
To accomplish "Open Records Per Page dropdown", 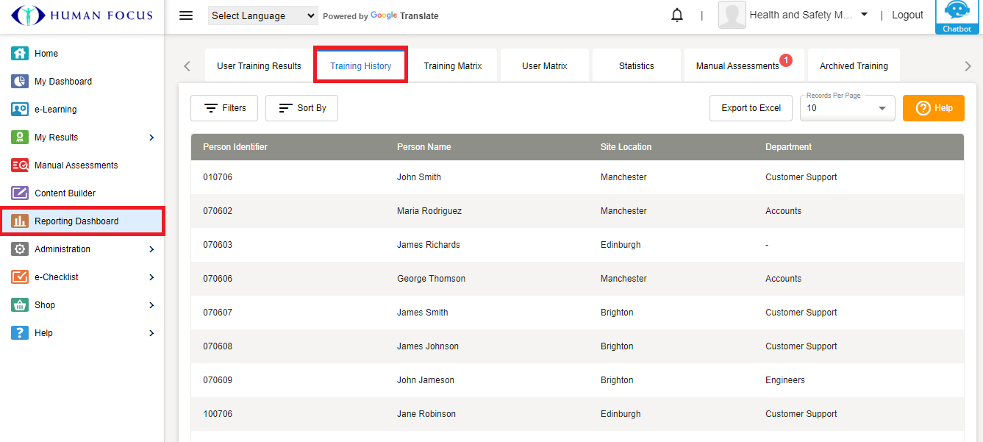I will (x=847, y=108).
